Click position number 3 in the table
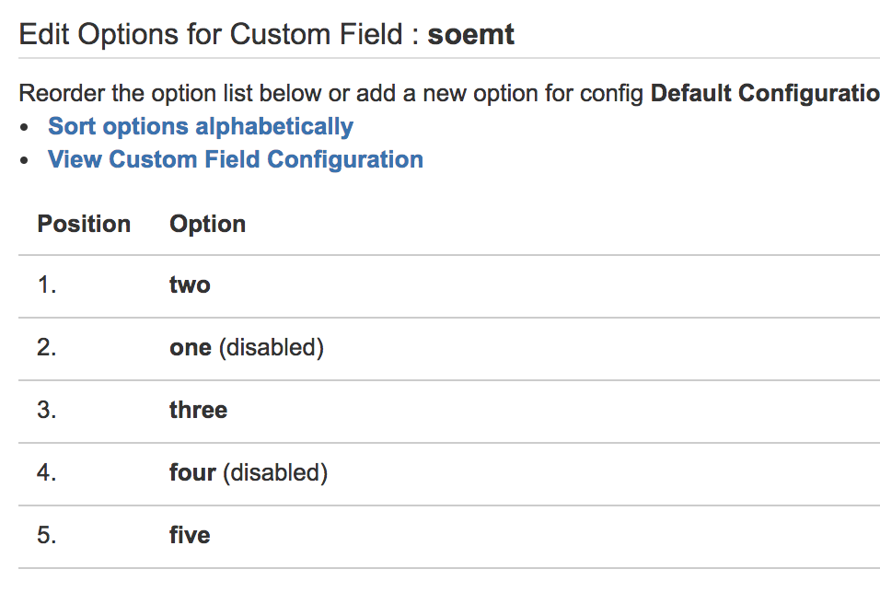Image resolution: width=880 pixels, height=604 pixels. 47,410
